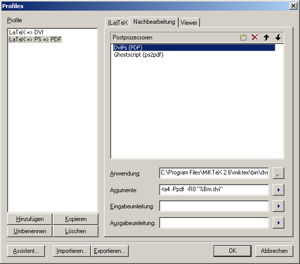This screenshot has width=300, height=264.
Task: Copy profile with Kopieren button
Action: 76,219
